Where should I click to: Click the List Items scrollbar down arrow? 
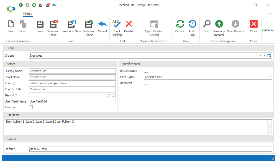pyautogui.click(x=270, y=131)
